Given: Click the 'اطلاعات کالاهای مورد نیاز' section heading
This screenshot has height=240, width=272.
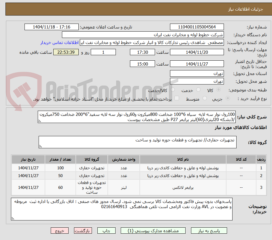Looking at the screenshot, I should coord(241,128).
